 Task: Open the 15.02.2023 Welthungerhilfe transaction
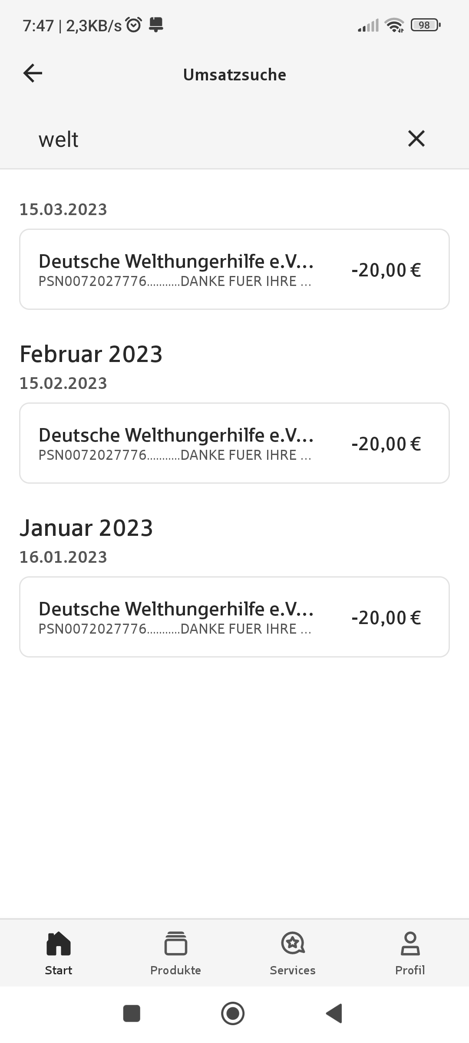coord(234,443)
